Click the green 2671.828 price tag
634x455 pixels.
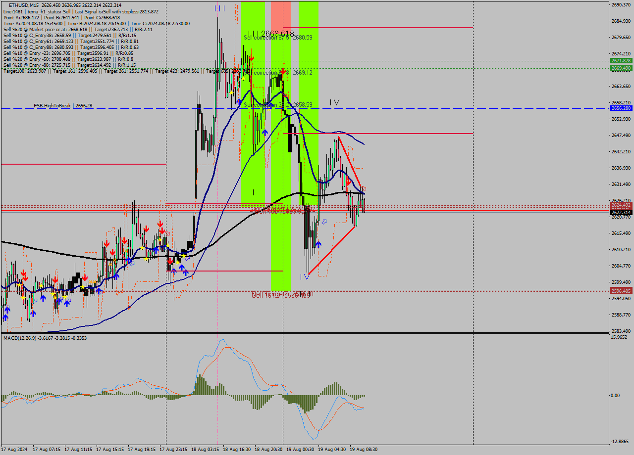[621, 60]
